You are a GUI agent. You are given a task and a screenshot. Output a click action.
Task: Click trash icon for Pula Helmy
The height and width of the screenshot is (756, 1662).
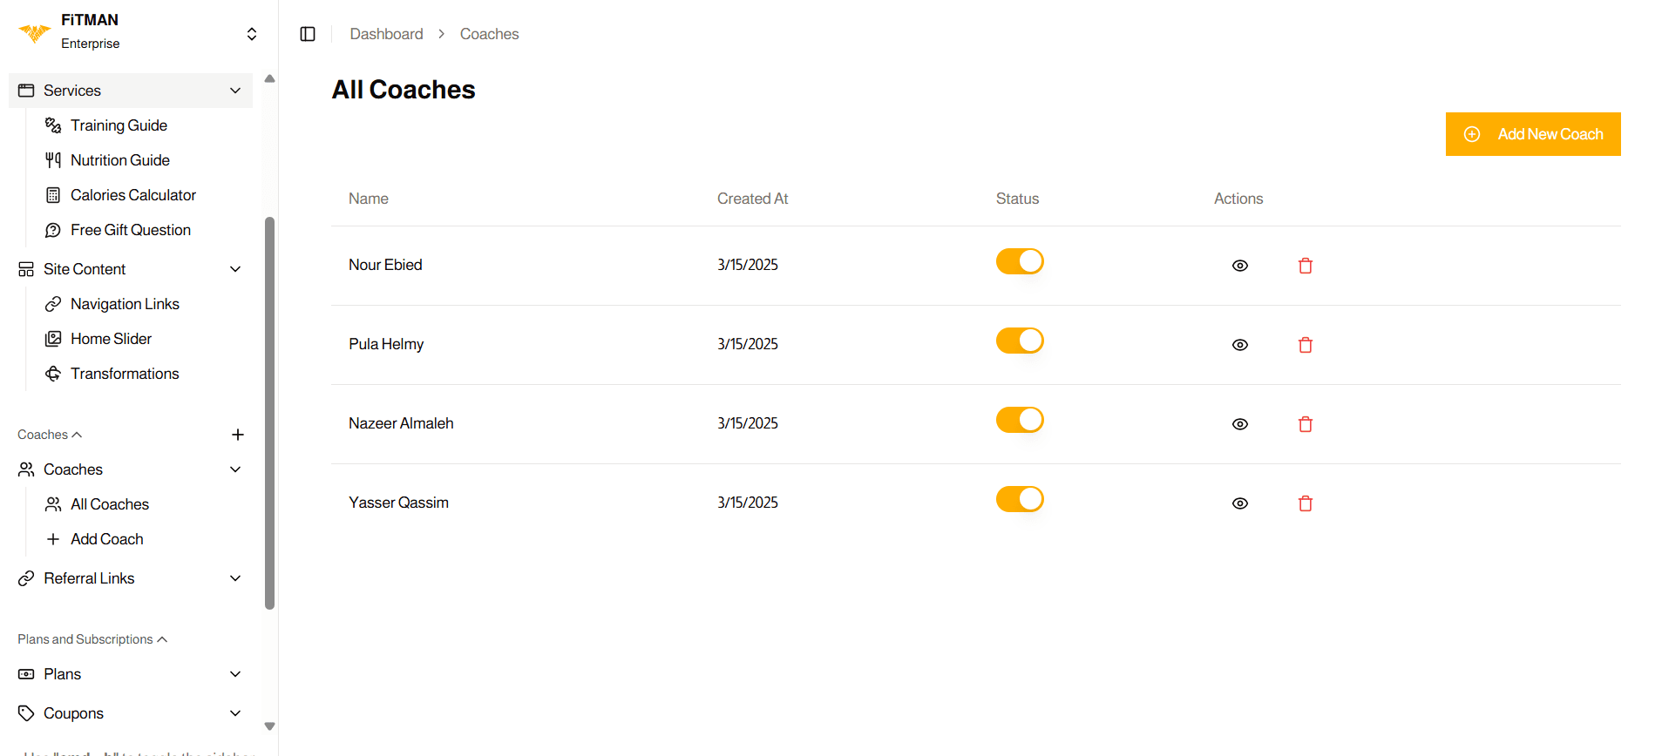pos(1305,345)
